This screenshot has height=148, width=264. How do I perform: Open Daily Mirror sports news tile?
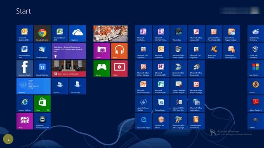69,51
